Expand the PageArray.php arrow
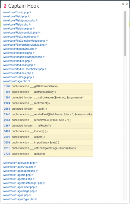The width and height of the screenshot is (130, 204). 35,167
